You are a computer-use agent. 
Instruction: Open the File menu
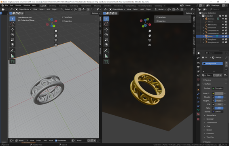point(6,6)
